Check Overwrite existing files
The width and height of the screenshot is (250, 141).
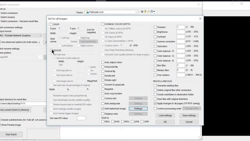pyautogui.click(x=155, y=86)
